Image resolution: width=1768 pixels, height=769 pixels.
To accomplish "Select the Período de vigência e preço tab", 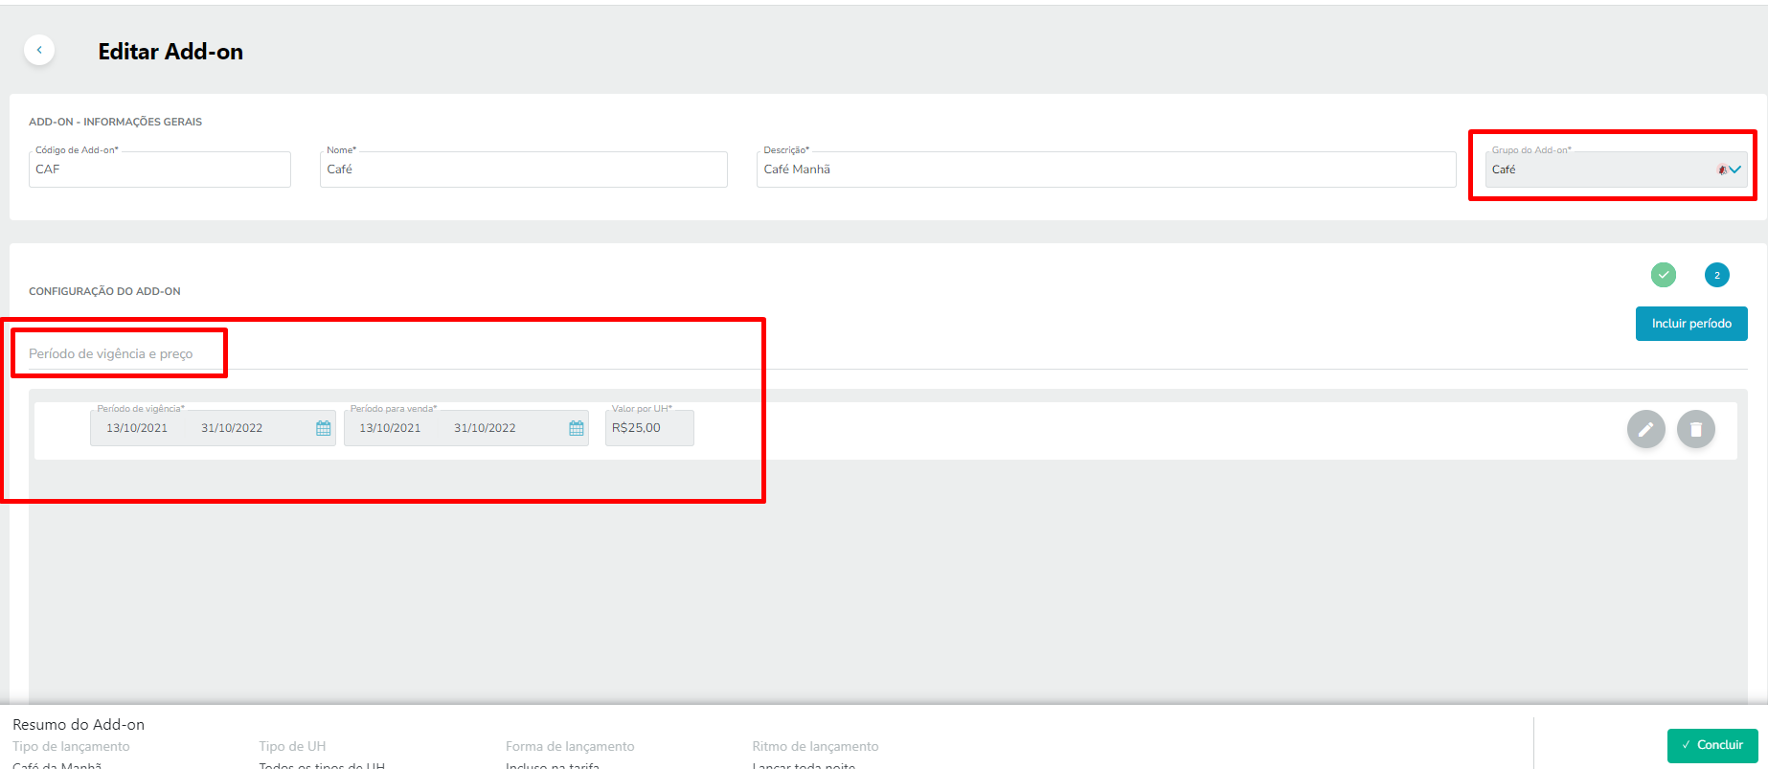I will 111,353.
